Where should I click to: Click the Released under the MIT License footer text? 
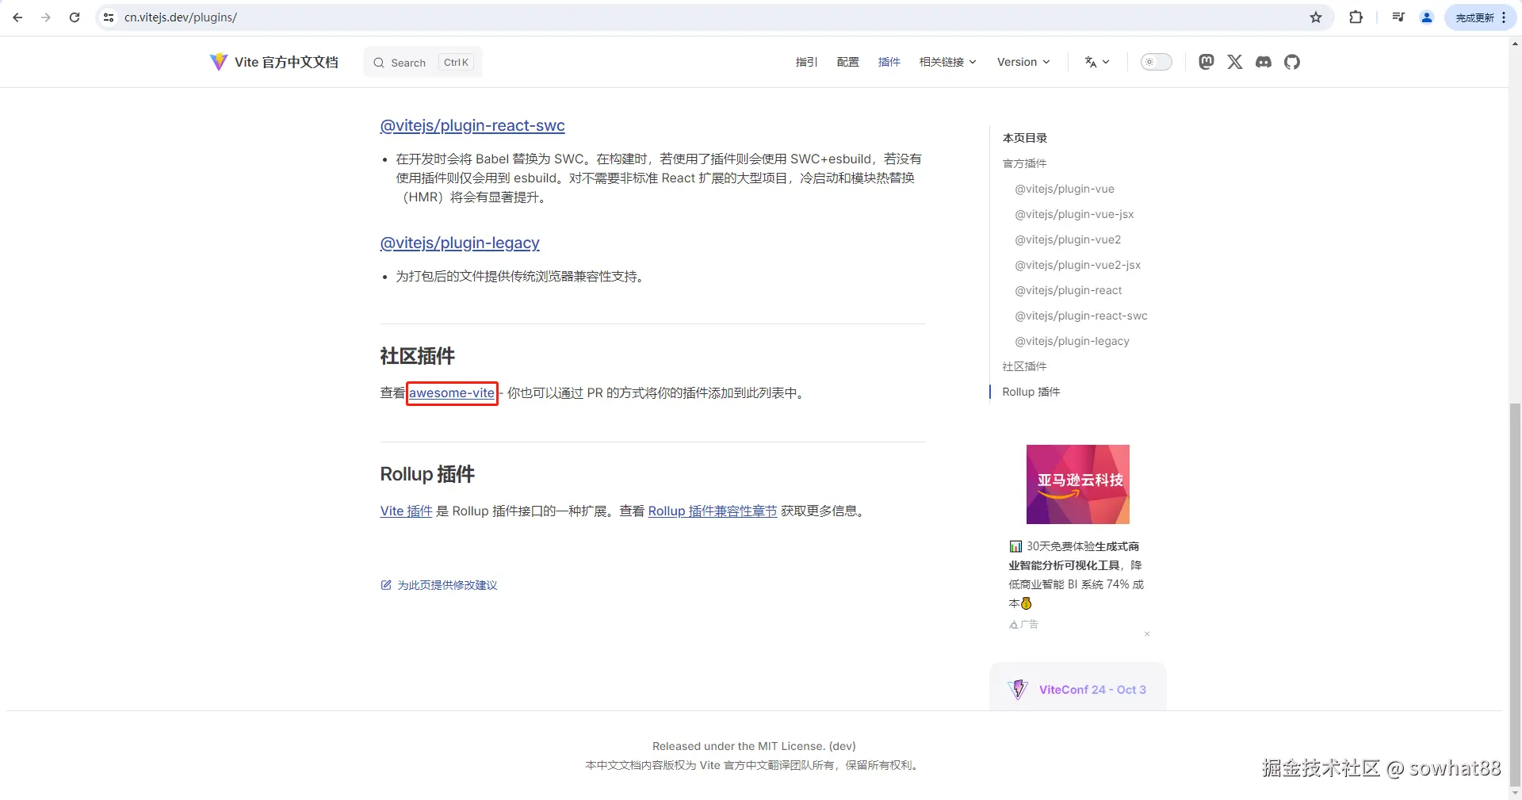tap(754, 746)
